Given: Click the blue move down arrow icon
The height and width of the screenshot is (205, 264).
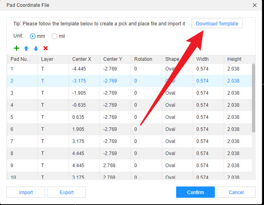Looking at the screenshot, I should (36, 48).
